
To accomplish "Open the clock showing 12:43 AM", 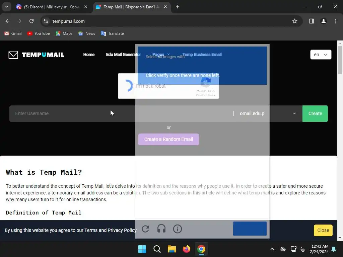I will coord(319,249).
